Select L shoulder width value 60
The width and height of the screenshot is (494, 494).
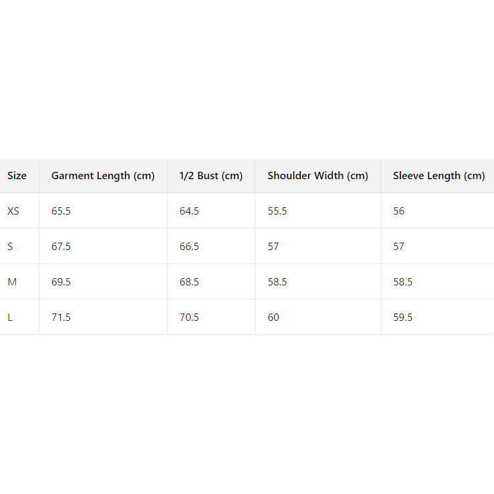point(273,318)
